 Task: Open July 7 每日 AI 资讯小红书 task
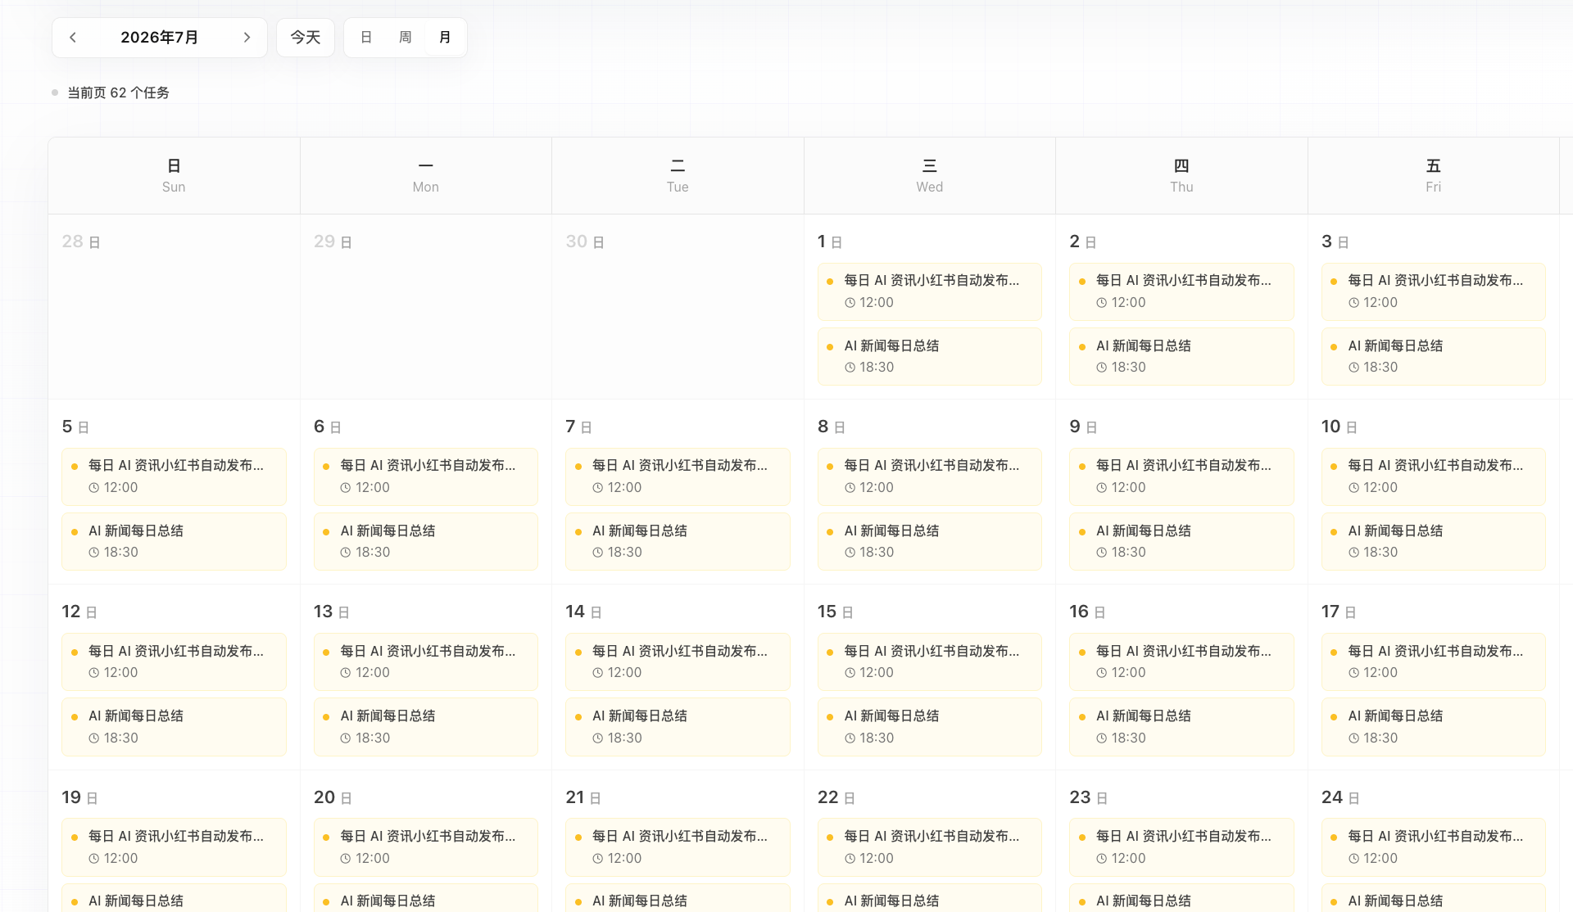(678, 476)
